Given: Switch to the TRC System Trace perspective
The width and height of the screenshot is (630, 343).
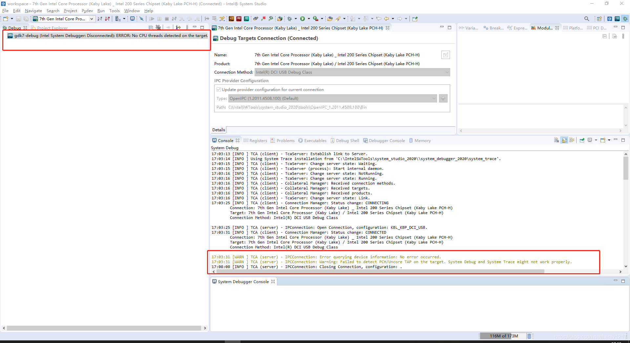Looking at the screenshot, I should point(617,19).
